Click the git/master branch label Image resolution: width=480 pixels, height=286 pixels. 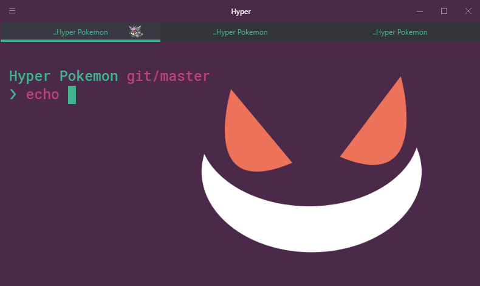click(x=168, y=76)
